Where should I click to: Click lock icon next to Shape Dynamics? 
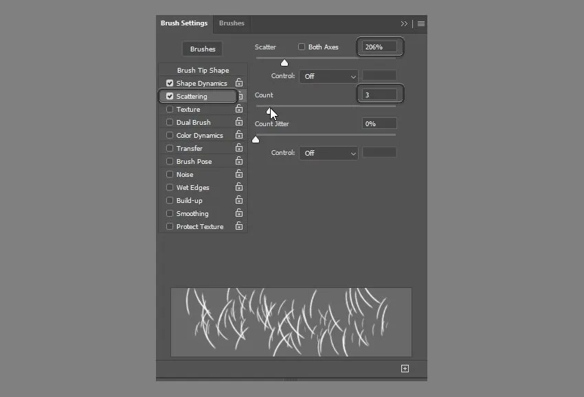pyautogui.click(x=239, y=83)
